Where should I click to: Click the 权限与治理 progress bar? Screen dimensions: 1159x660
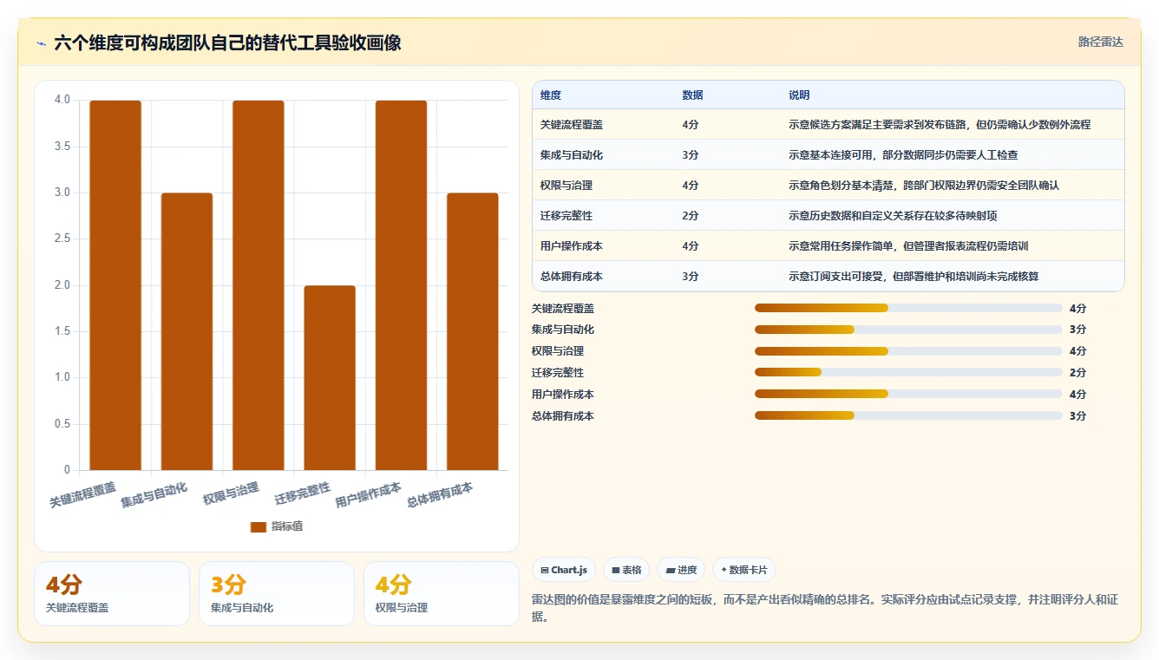click(908, 351)
